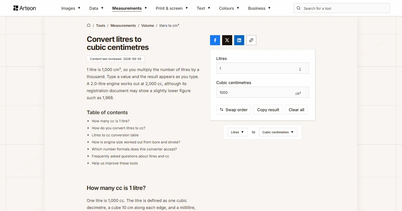The height and width of the screenshot is (211, 402).
Task: Expand the Print & screen menu
Action: coord(172,8)
